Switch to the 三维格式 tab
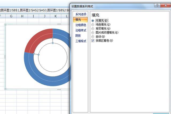Image resolution: width=171 pixels, height=114 pixels. coord(81,41)
